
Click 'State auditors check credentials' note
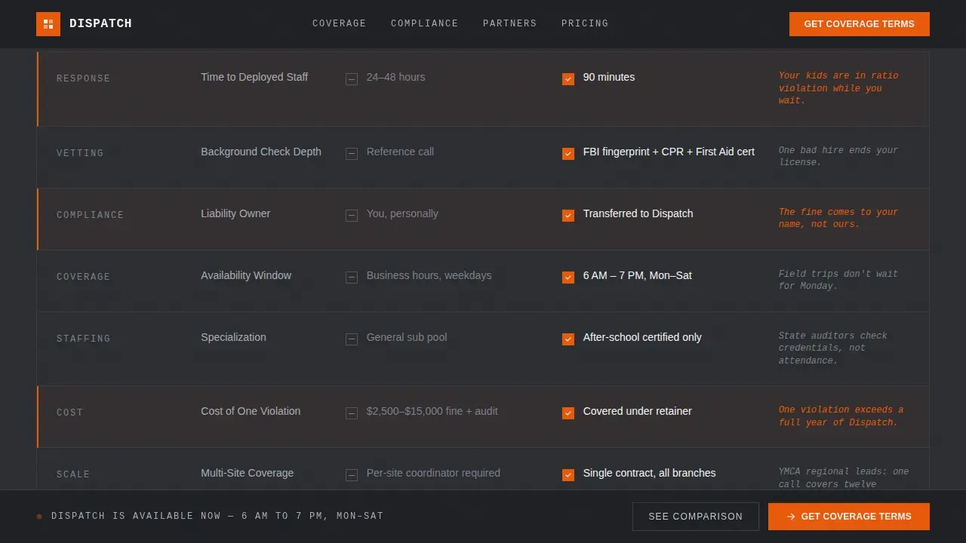[833, 348]
